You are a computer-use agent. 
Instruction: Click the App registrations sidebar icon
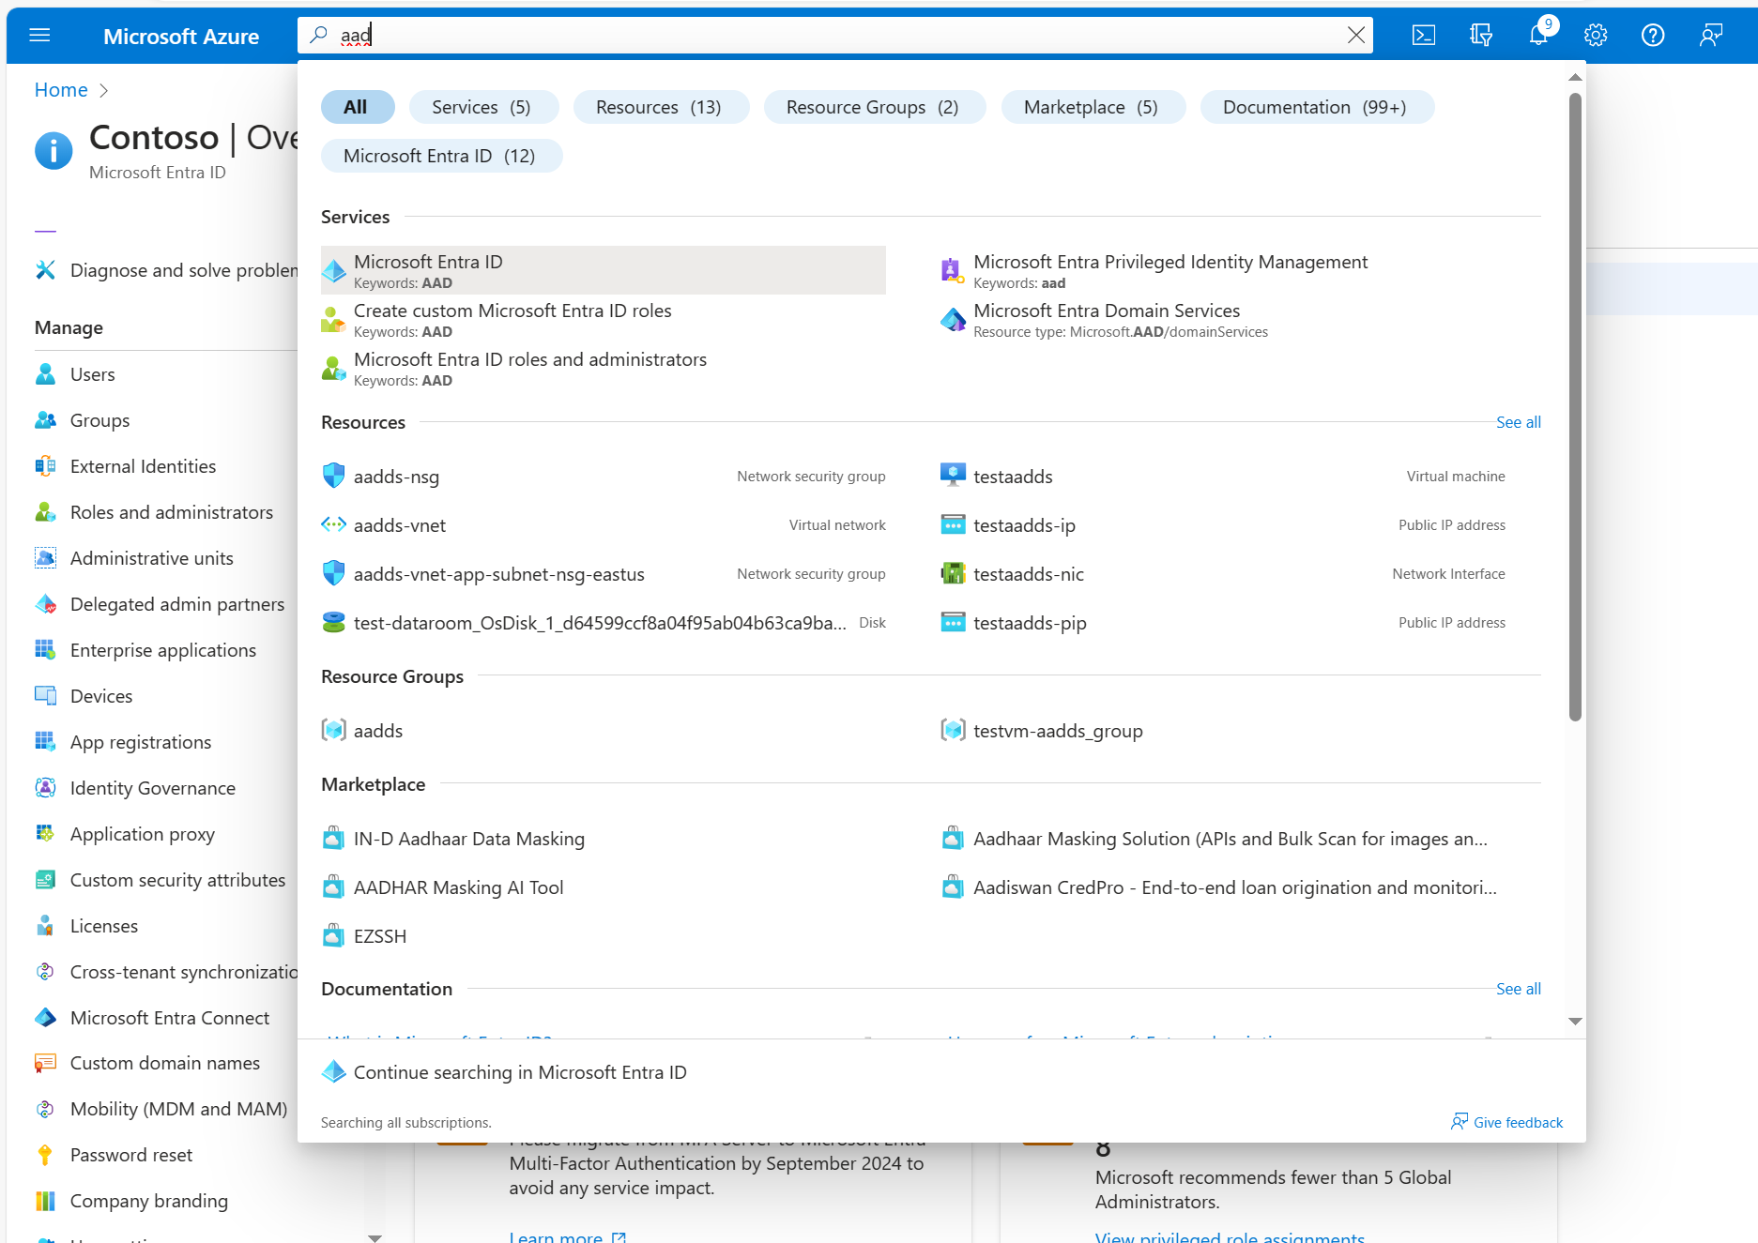pos(45,742)
